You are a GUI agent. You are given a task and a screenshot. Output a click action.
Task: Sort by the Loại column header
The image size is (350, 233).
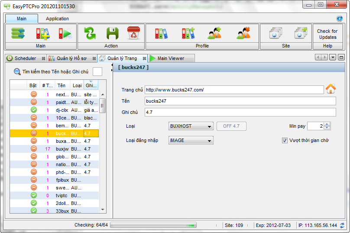point(77,85)
